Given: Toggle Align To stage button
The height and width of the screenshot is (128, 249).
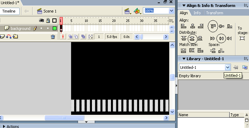Looking at the screenshot, I should [x=242, y=38].
